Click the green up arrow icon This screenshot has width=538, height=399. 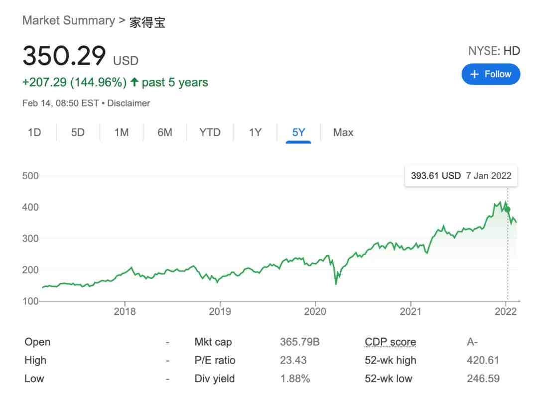134,82
